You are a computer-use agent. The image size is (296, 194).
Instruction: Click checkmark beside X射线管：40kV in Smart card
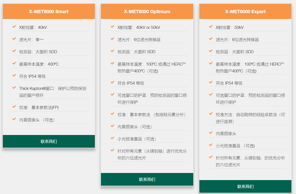click(14, 27)
